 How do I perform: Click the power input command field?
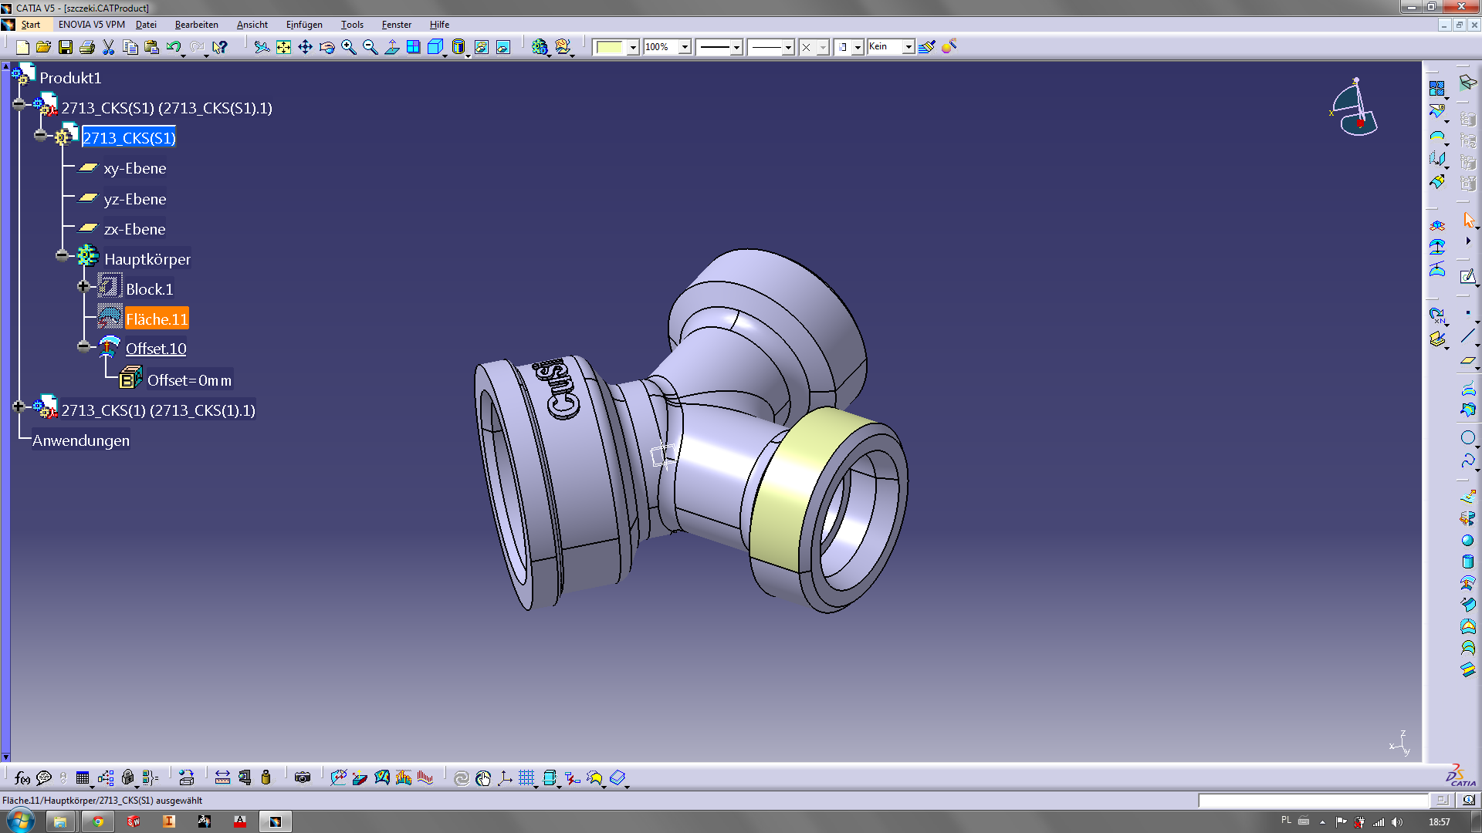[x=1313, y=801]
